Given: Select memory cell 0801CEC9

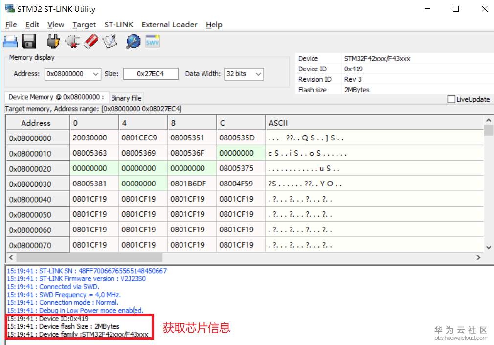Looking at the screenshot, I should 143,138.
